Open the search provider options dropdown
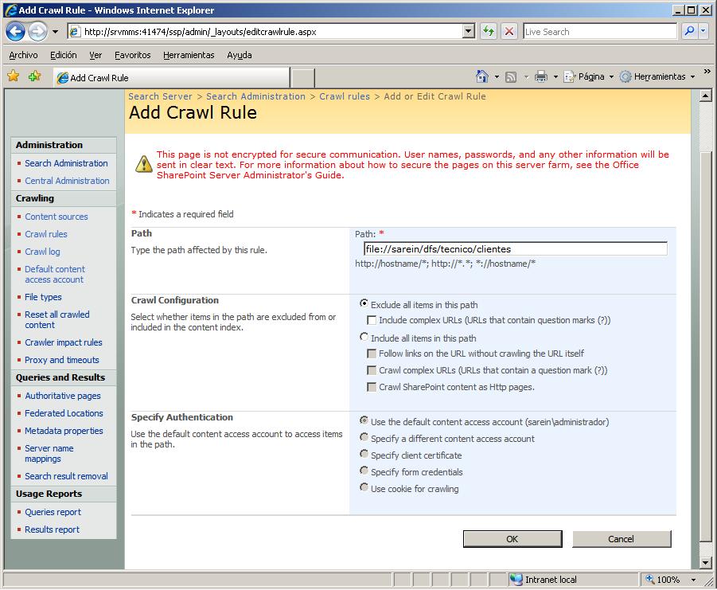Viewport: 717px width, 590px height. click(703, 32)
